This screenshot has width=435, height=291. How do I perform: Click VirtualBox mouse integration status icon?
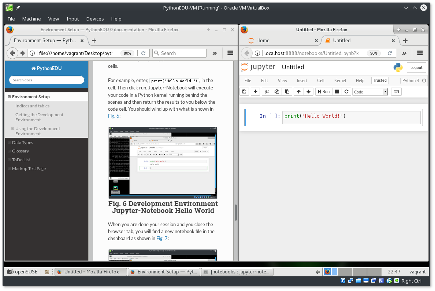tap(389, 281)
